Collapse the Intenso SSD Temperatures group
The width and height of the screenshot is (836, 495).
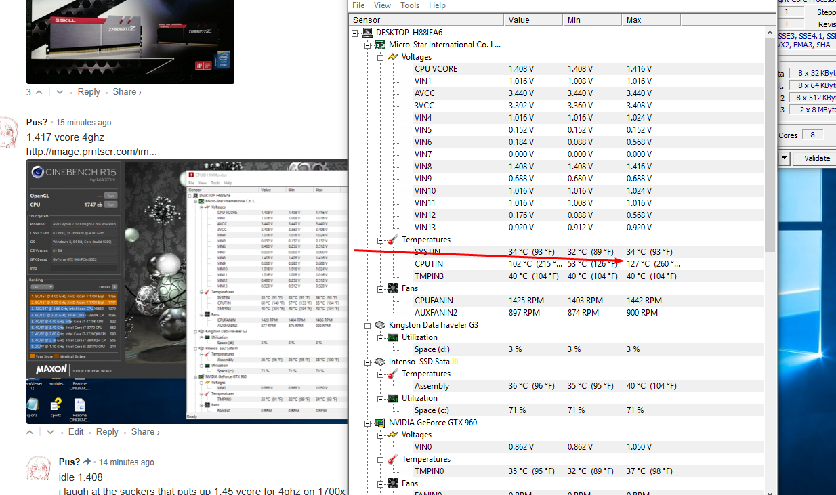pos(380,374)
